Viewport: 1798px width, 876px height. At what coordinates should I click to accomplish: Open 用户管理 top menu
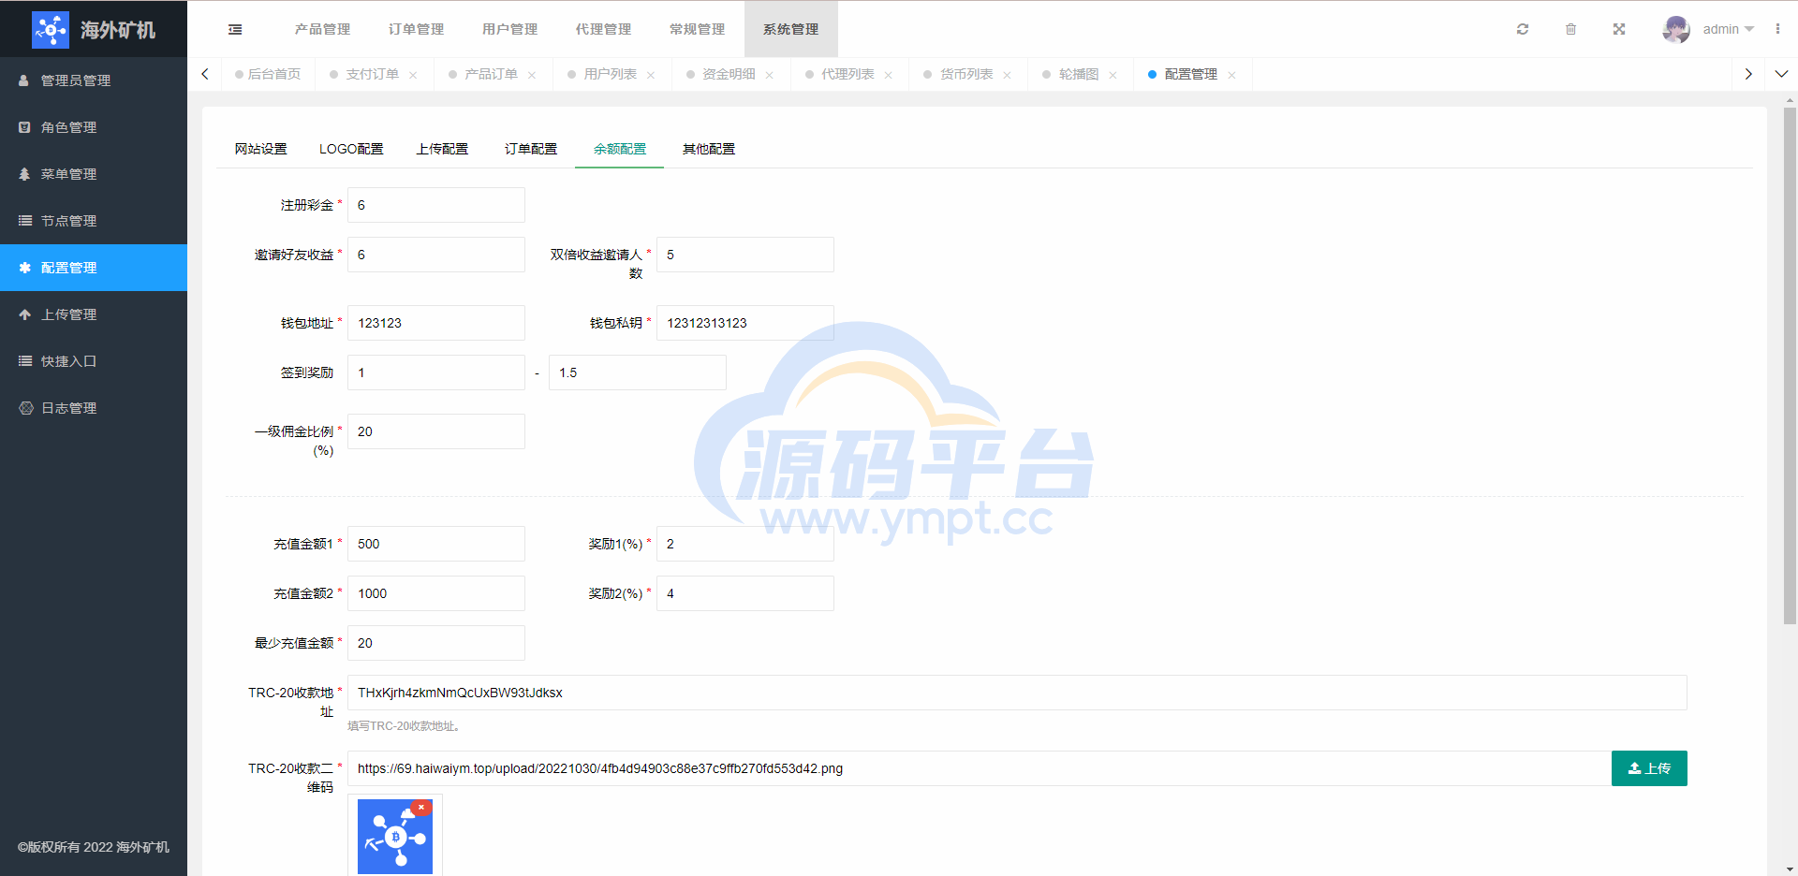coord(509,29)
